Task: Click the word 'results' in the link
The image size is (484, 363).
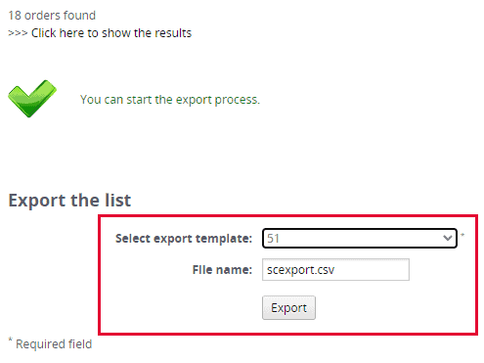Action: (173, 33)
